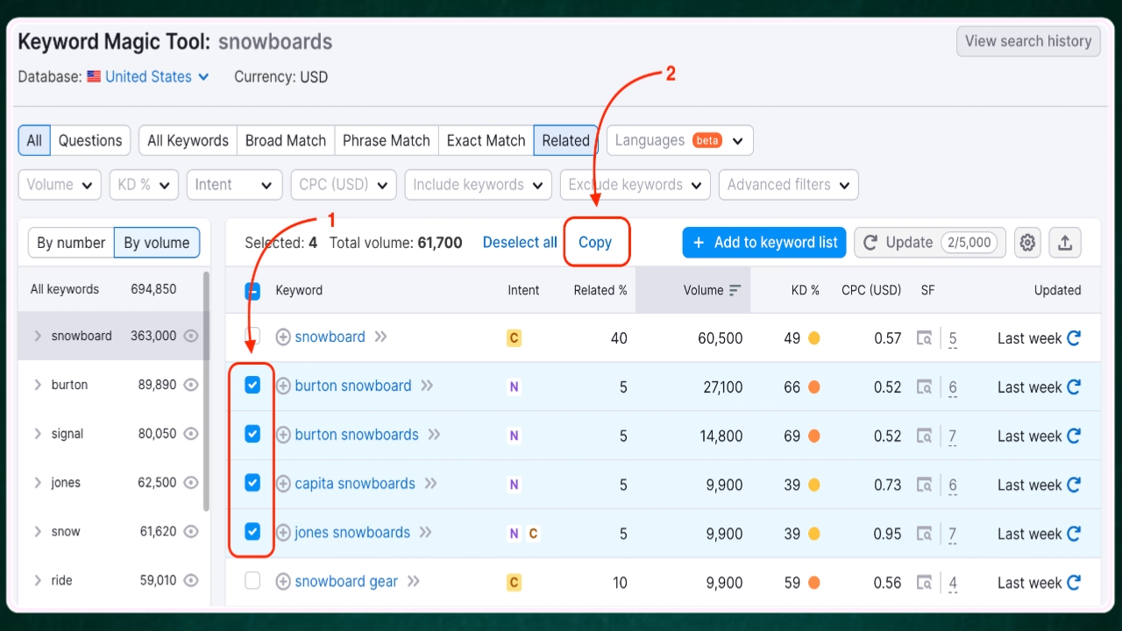Switch to Broad Match tab
This screenshot has width=1122, height=631.
click(286, 140)
